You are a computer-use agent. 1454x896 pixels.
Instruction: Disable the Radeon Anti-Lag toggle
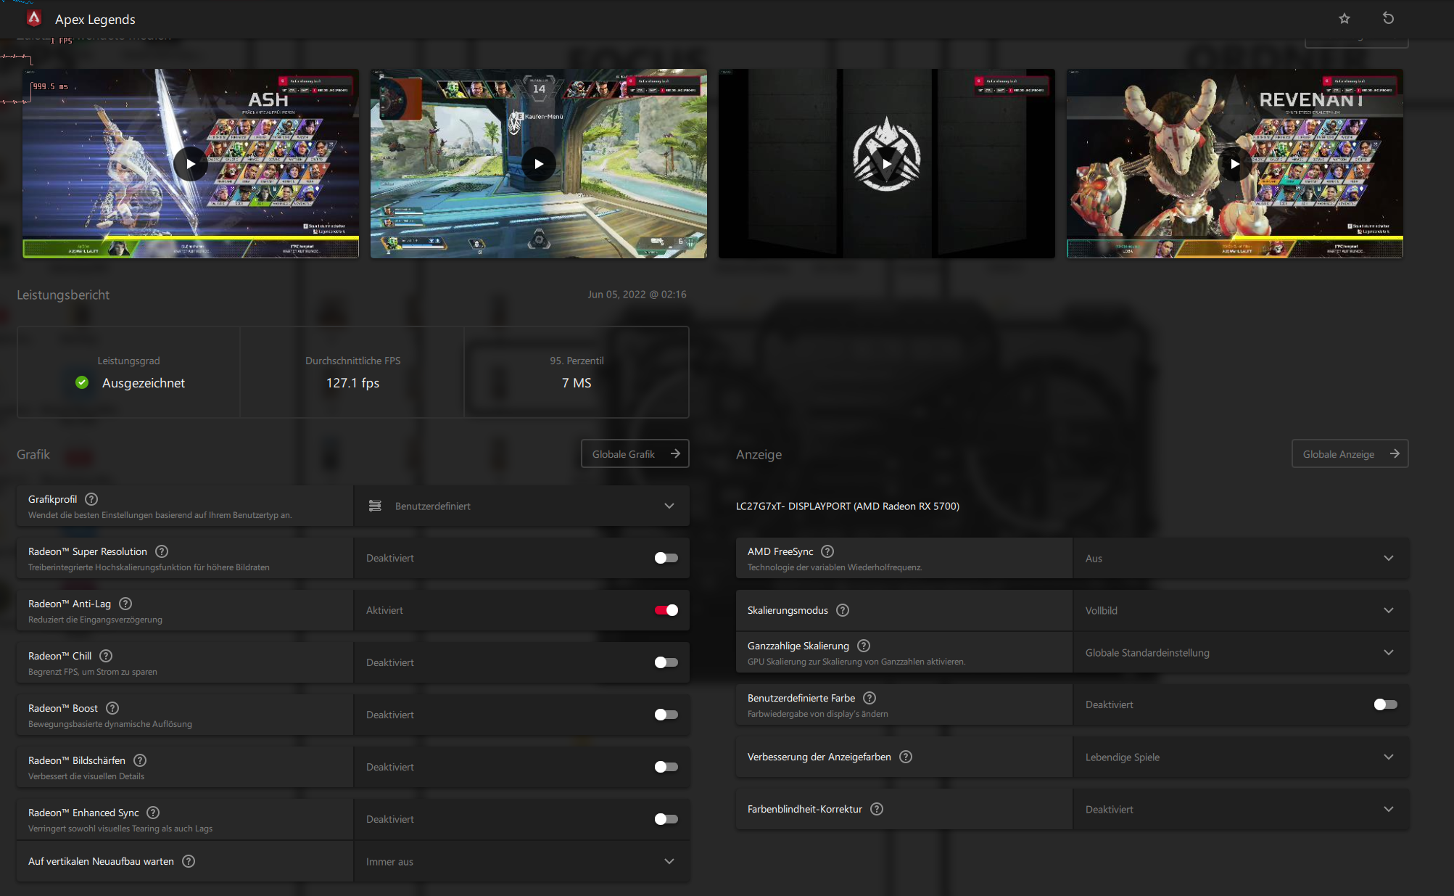666,610
